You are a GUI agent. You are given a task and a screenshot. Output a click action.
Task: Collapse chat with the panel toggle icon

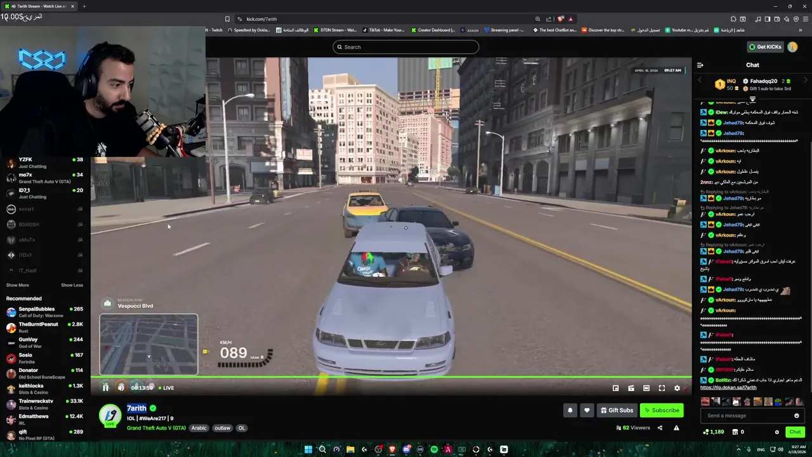(700, 65)
